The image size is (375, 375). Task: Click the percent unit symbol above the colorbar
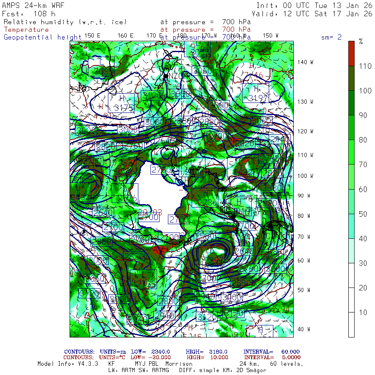tap(361, 42)
